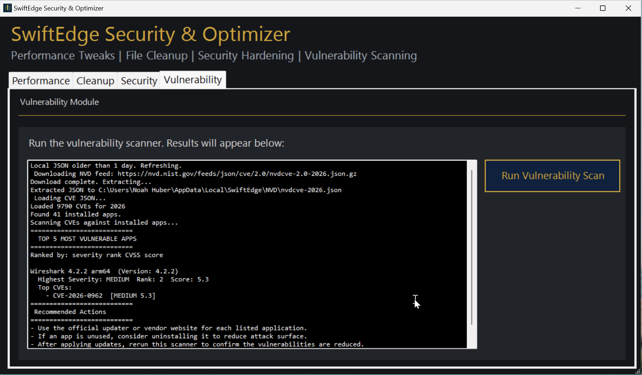Screen dimensions: 642x375
Task: Click 'Local JSON older than 1 day' line
Action: tap(106, 166)
